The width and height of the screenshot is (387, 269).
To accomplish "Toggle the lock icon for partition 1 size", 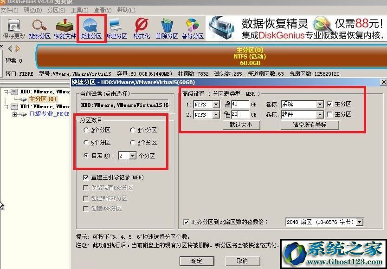I will point(227,105).
